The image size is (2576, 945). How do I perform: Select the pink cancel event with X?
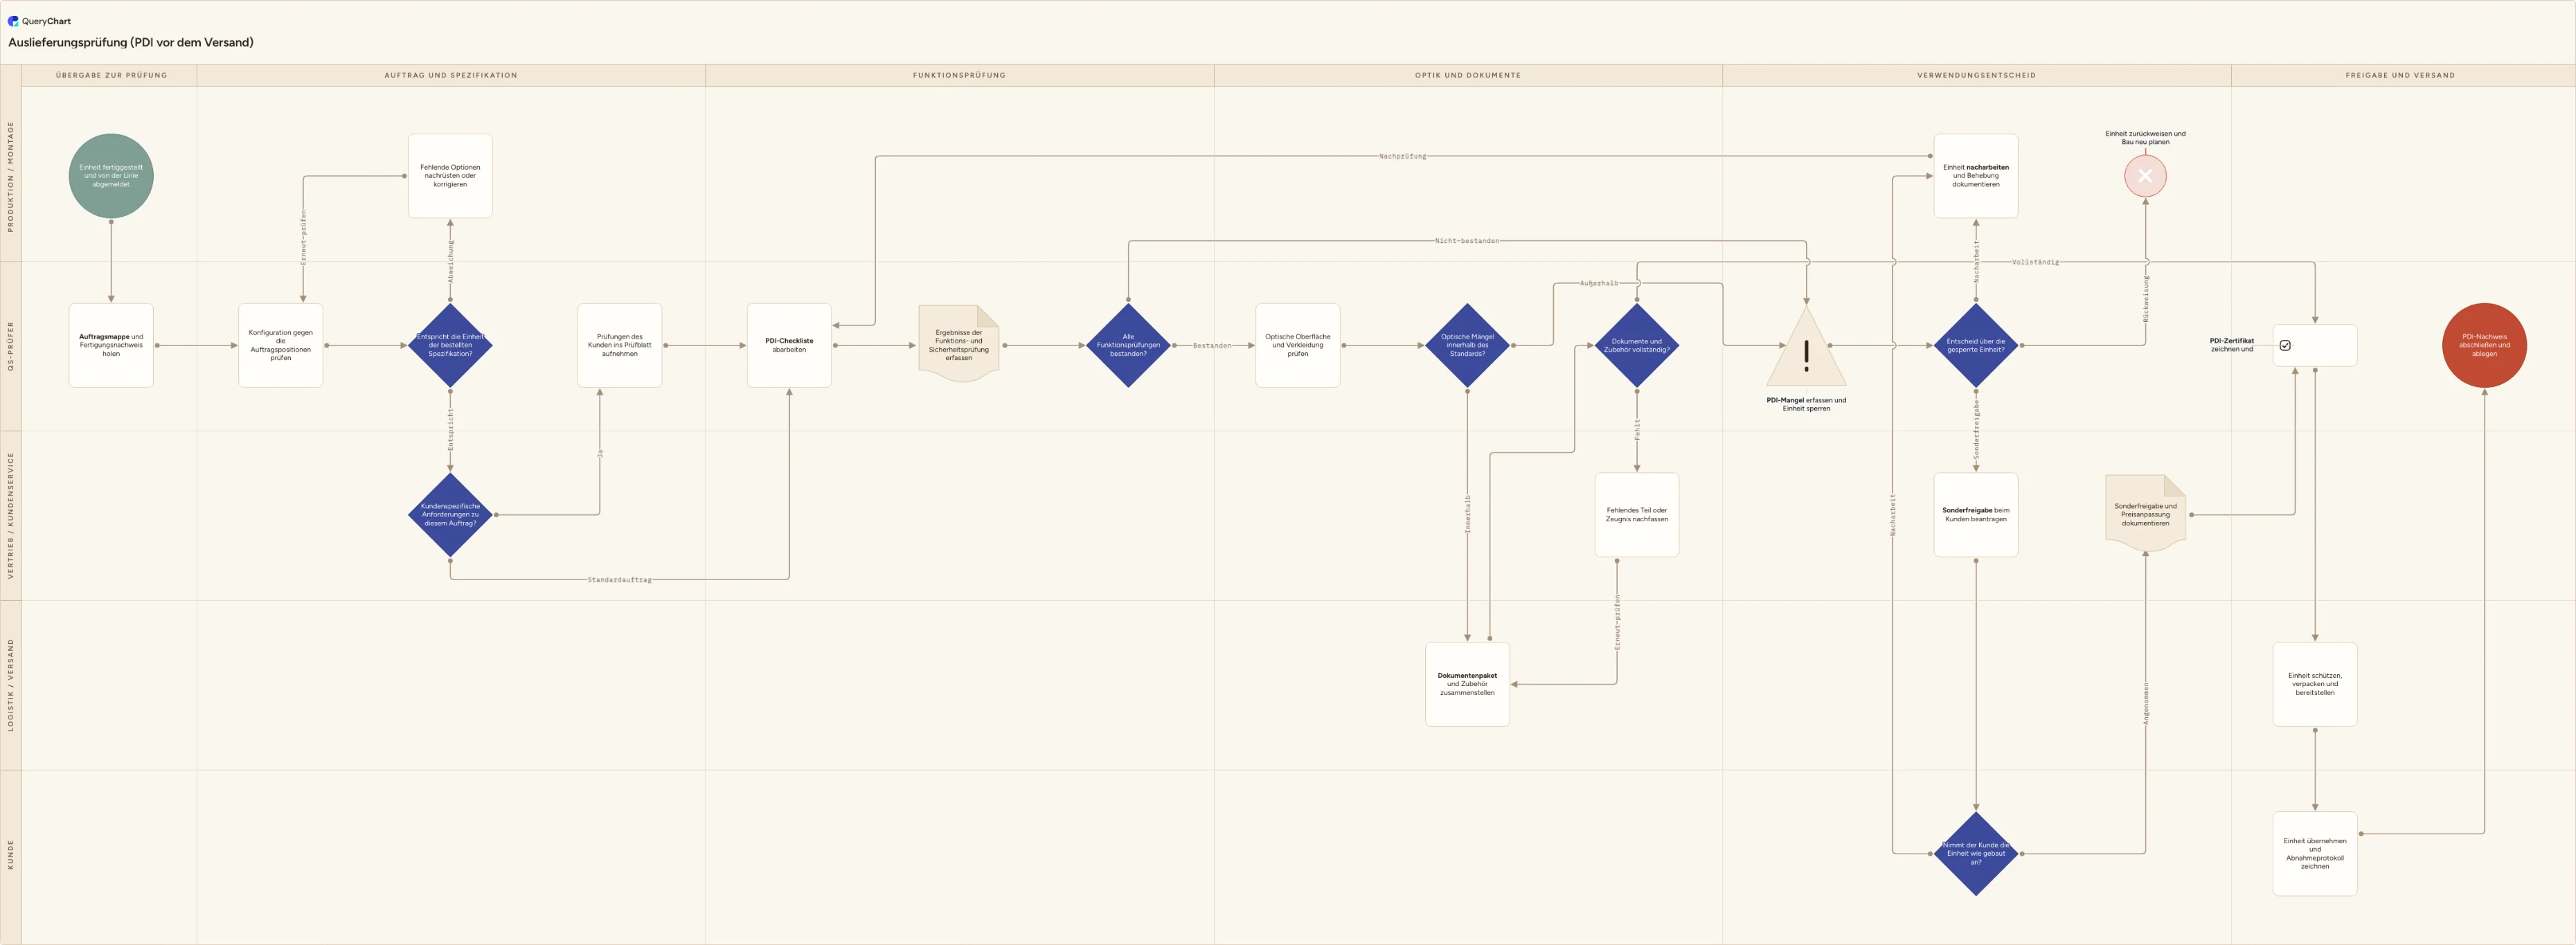(2145, 176)
